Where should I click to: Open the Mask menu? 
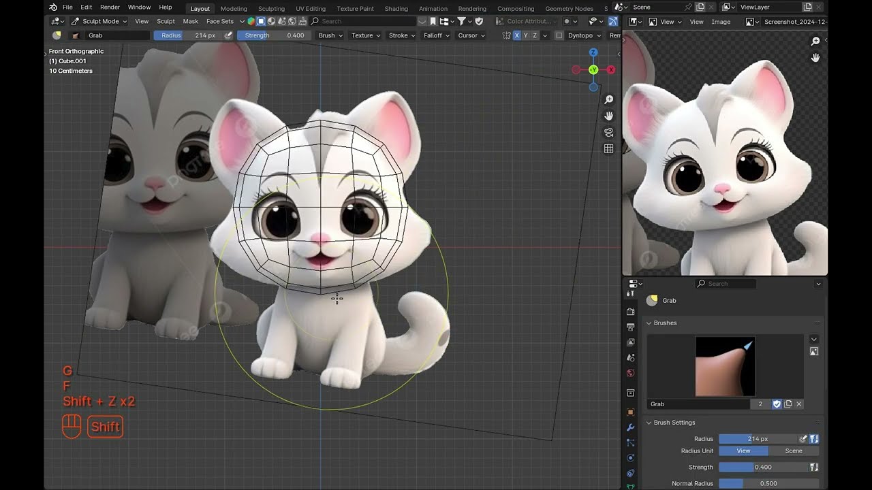tap(190, 21)
